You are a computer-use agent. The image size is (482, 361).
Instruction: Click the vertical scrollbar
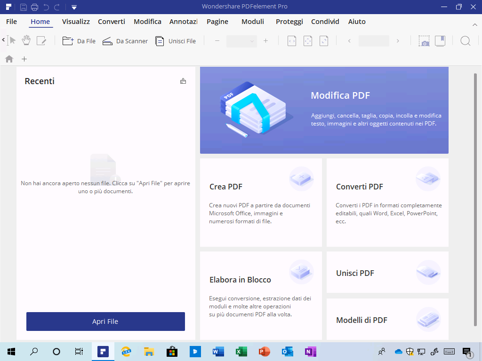[x=475, y=199]
